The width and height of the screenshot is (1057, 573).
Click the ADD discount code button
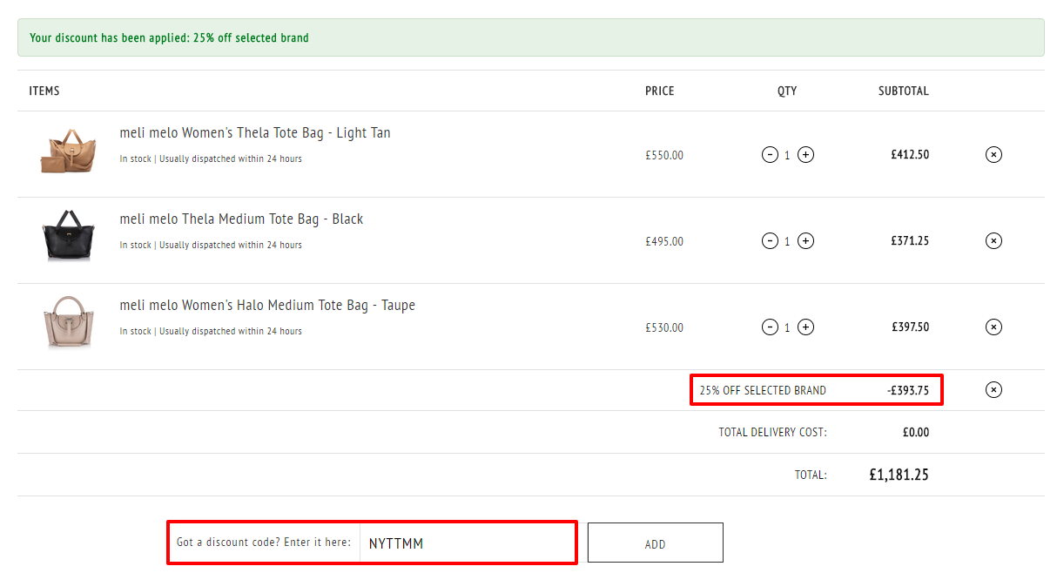(656, 543)
